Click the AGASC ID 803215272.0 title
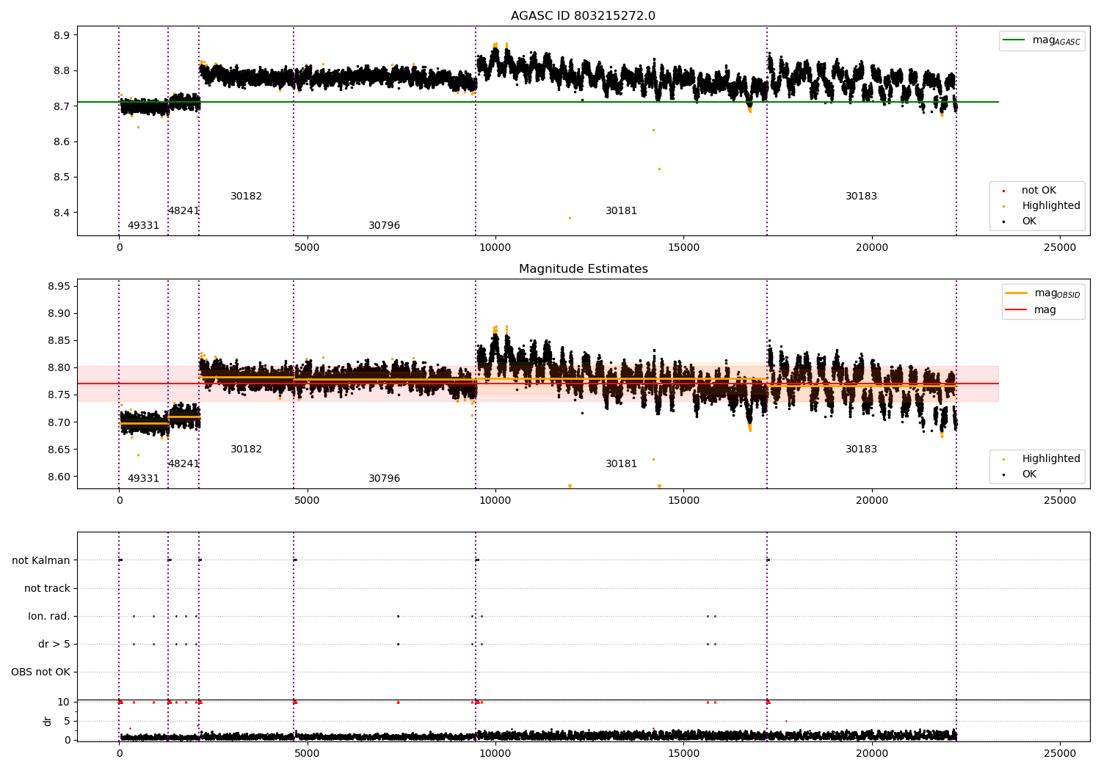The image size is (1101, 770). [583, 16]
